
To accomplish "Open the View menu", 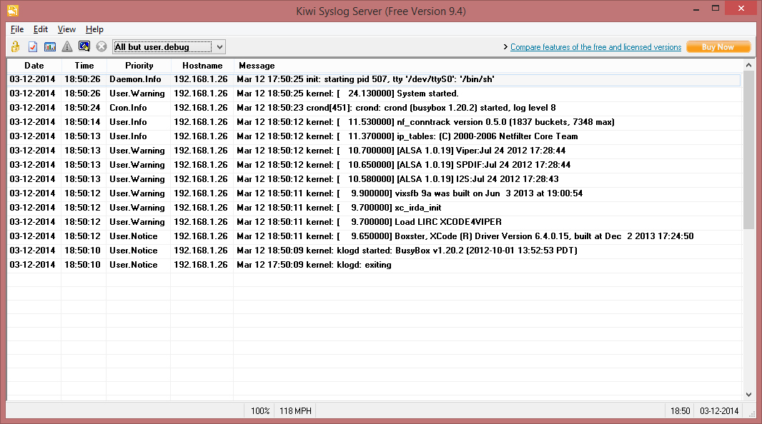I will [66, 29].
